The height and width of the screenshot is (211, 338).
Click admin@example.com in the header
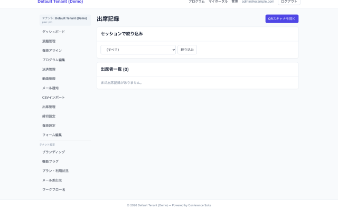pyautogui.click(x=258, y=2)
